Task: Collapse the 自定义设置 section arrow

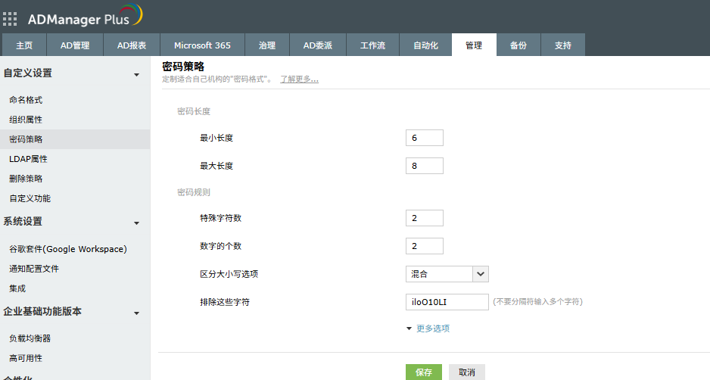Action: (136, 75)
